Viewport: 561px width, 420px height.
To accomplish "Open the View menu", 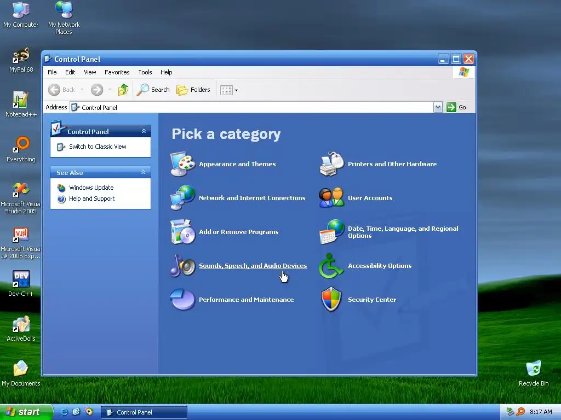I will pos(90,72).
